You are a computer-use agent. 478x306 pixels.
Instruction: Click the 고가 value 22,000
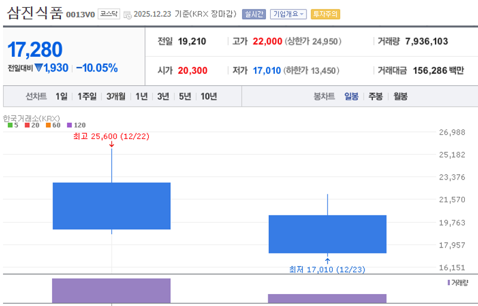267,41
